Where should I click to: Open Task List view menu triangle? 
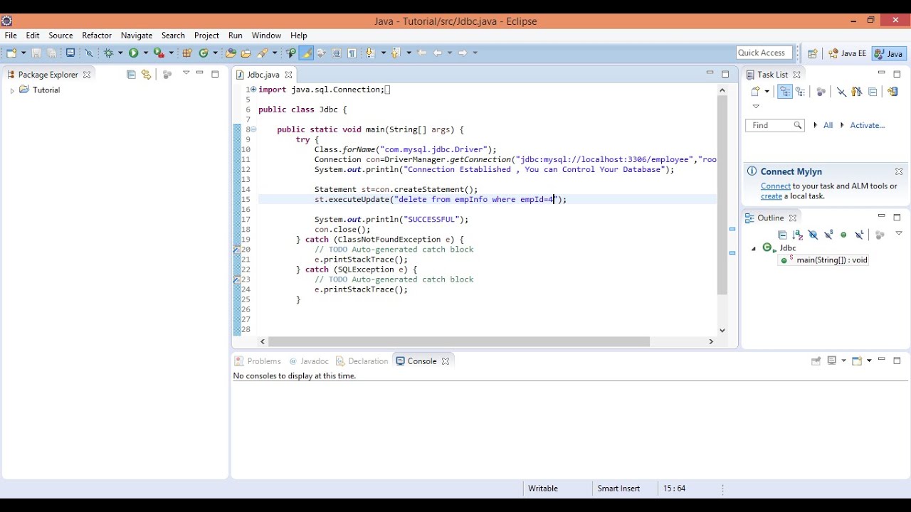tap(756, 107)
